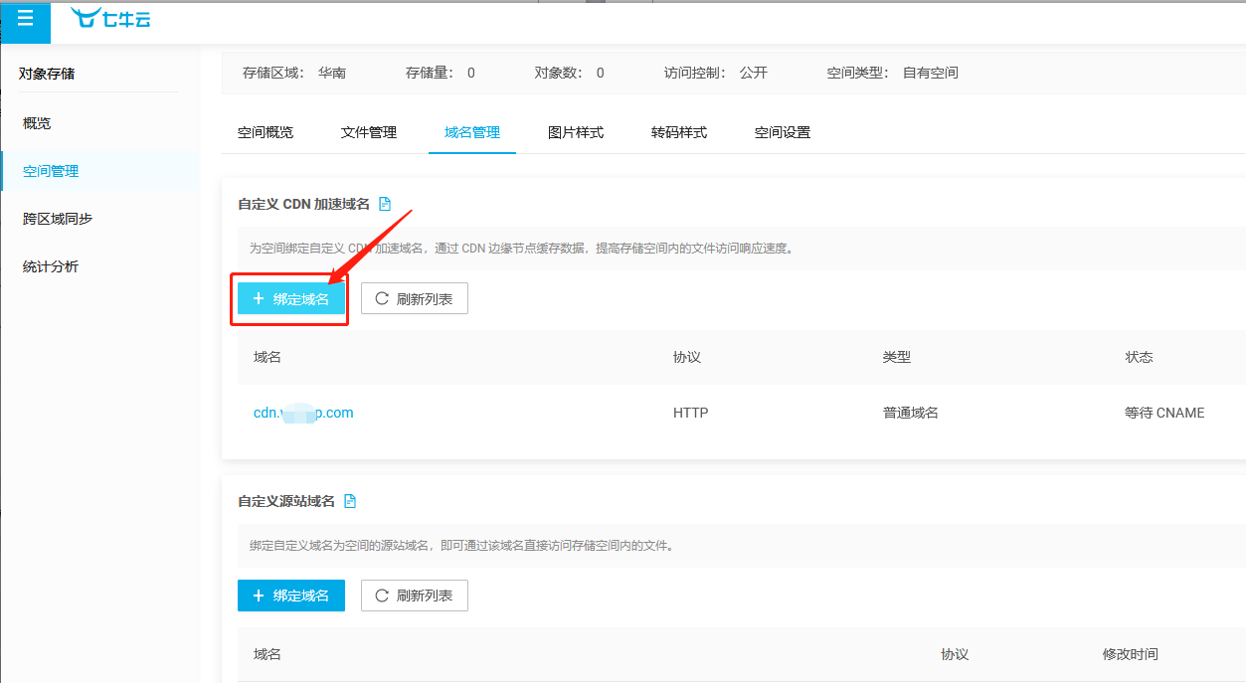Click the Qiniu Cloud logo
Viewport: 1246px width, 683px height.
click(x=110, y=17)
